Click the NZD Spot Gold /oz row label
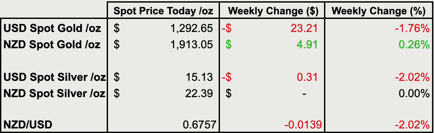This screenshot has width=434, height=133. [x=52, y=45]
